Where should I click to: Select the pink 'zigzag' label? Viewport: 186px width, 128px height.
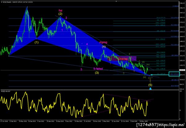tap(103, 42)
